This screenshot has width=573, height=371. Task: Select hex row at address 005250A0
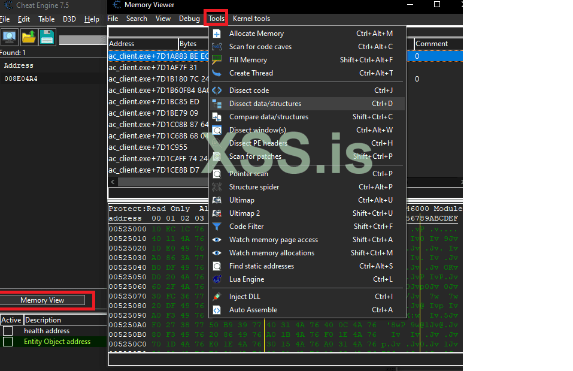[285, 325]
